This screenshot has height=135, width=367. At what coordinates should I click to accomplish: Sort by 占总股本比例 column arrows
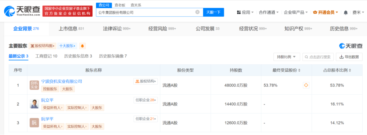coord(350,70)
